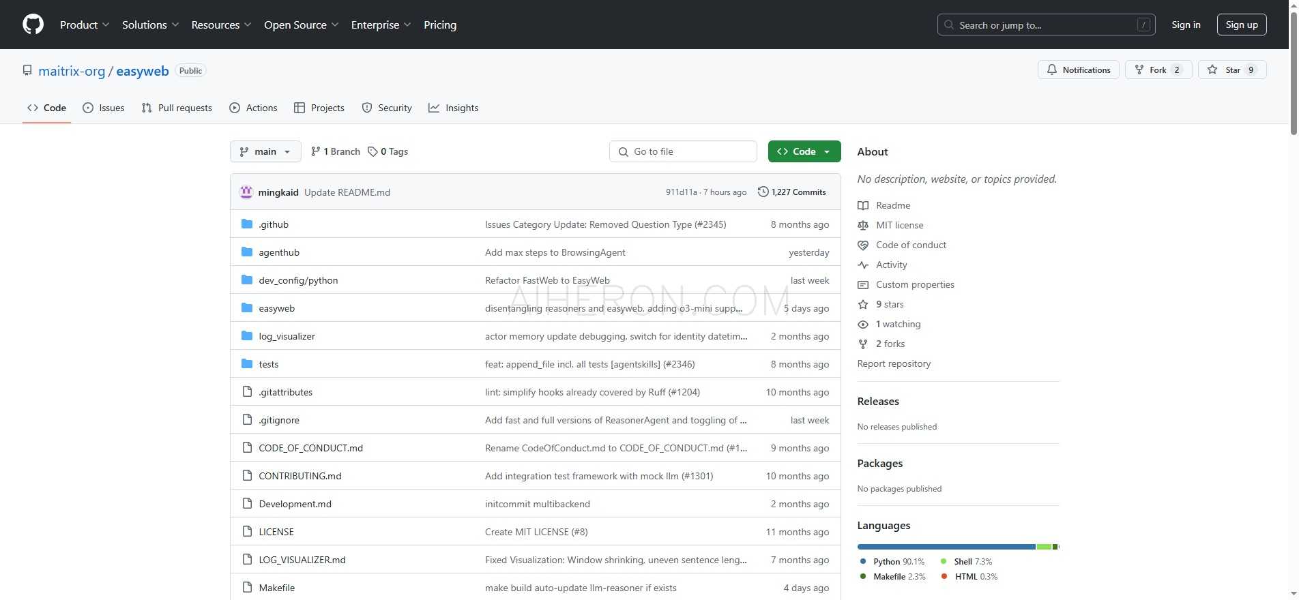
Task: Click the eye icon beside 1 watching
Action: click(x=863, y=324)
